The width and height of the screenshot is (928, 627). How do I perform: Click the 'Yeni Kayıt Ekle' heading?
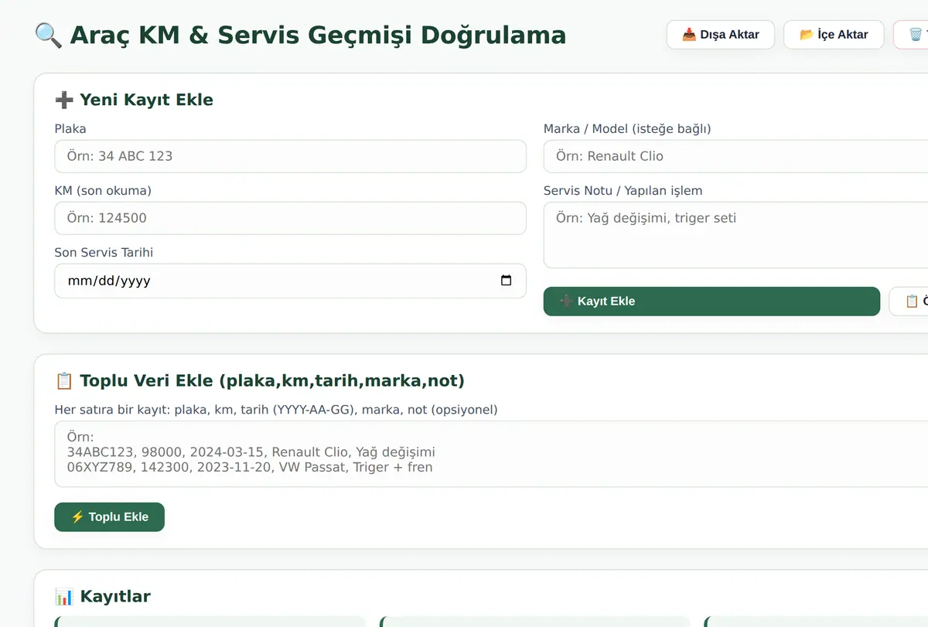146,100
